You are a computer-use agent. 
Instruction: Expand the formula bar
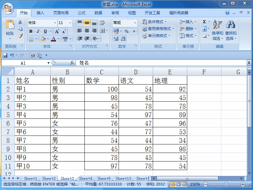point(249,63)
